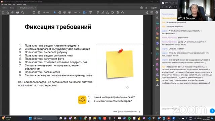Zoom in with the plus circle icon
215x121 pixels.
tap(70, 12)
